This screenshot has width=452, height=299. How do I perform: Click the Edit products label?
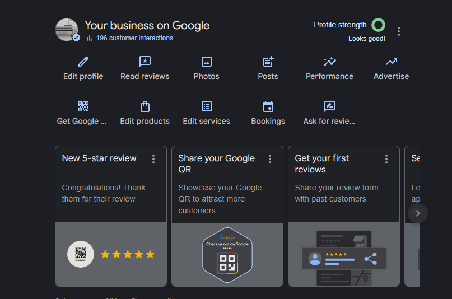click(x=145, y=121)
